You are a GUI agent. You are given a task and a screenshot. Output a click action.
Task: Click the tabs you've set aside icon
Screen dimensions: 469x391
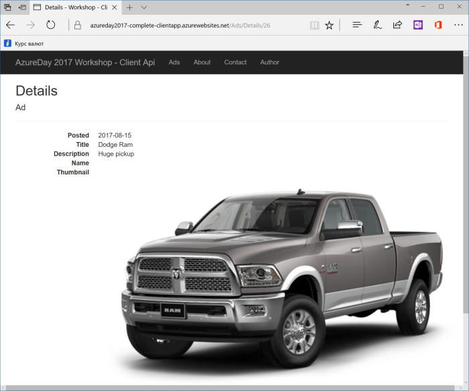pos(7,7)
